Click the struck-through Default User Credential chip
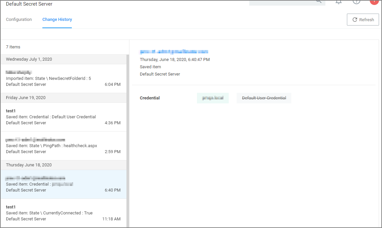This screenshot has width=382, height=228. pyautogui.click(x=264, y=98)
